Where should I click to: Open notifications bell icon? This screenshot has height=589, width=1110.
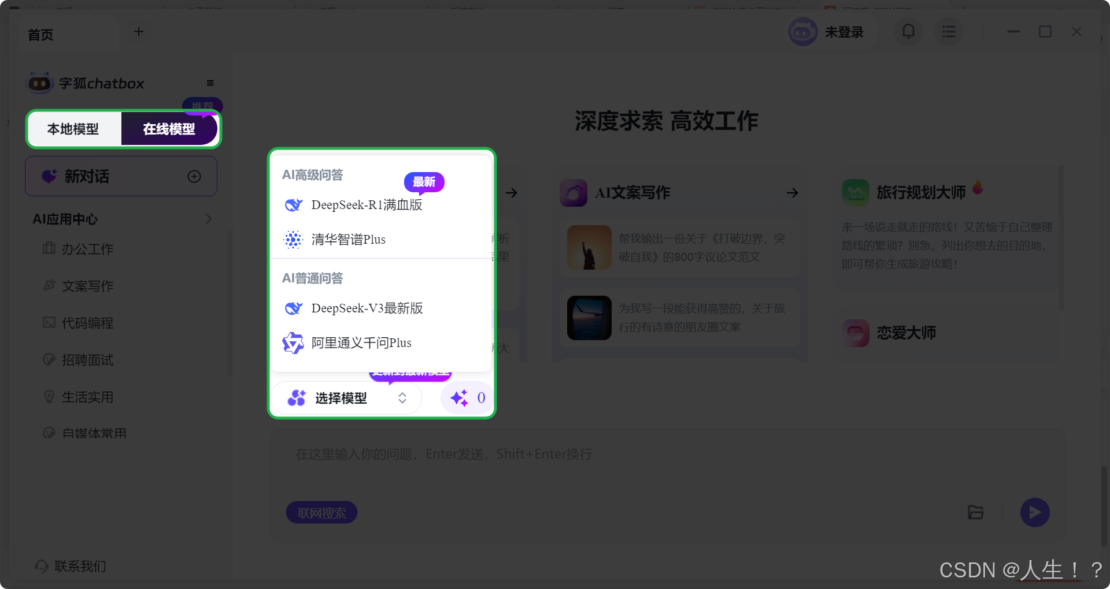(909, 31)
